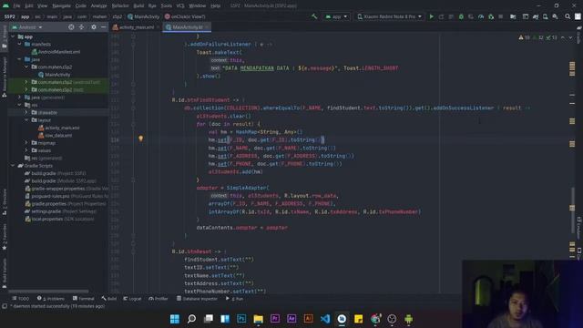Jump to next highlighted error arrow
Viewport: 583px width, 328px height.
pyautogui.click(x=571, y=37)
